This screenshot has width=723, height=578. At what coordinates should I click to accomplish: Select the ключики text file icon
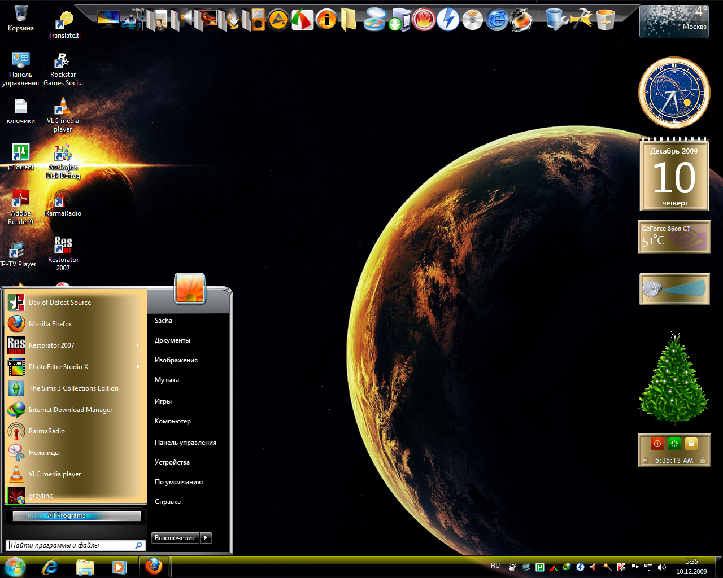[x=21, y=111]
